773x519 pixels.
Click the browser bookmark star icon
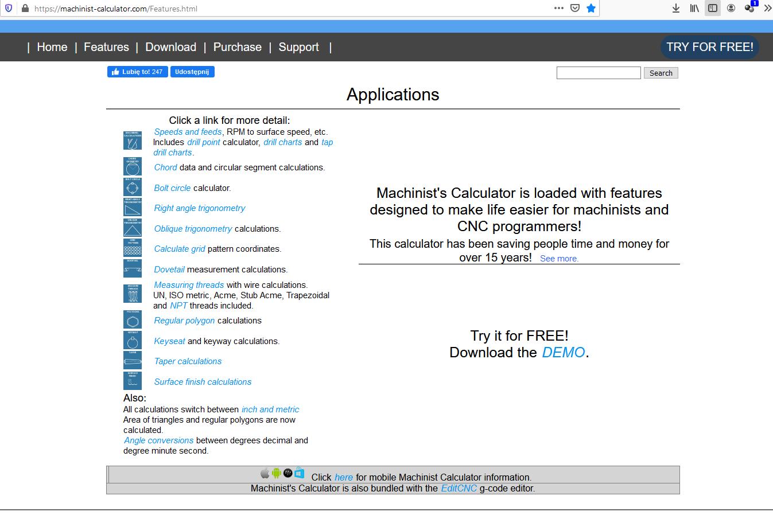click(x=591, y=8)
